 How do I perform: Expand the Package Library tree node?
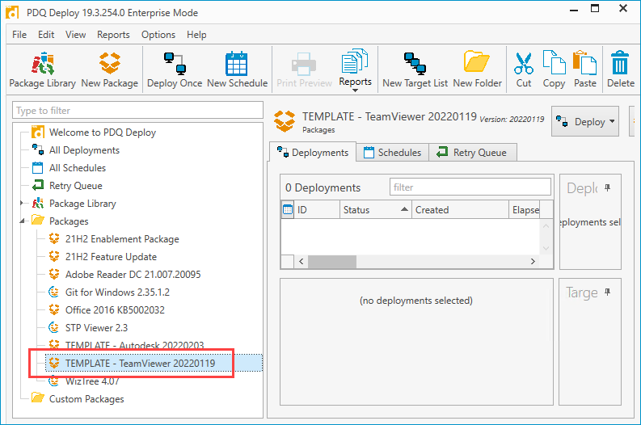[22, 203]
